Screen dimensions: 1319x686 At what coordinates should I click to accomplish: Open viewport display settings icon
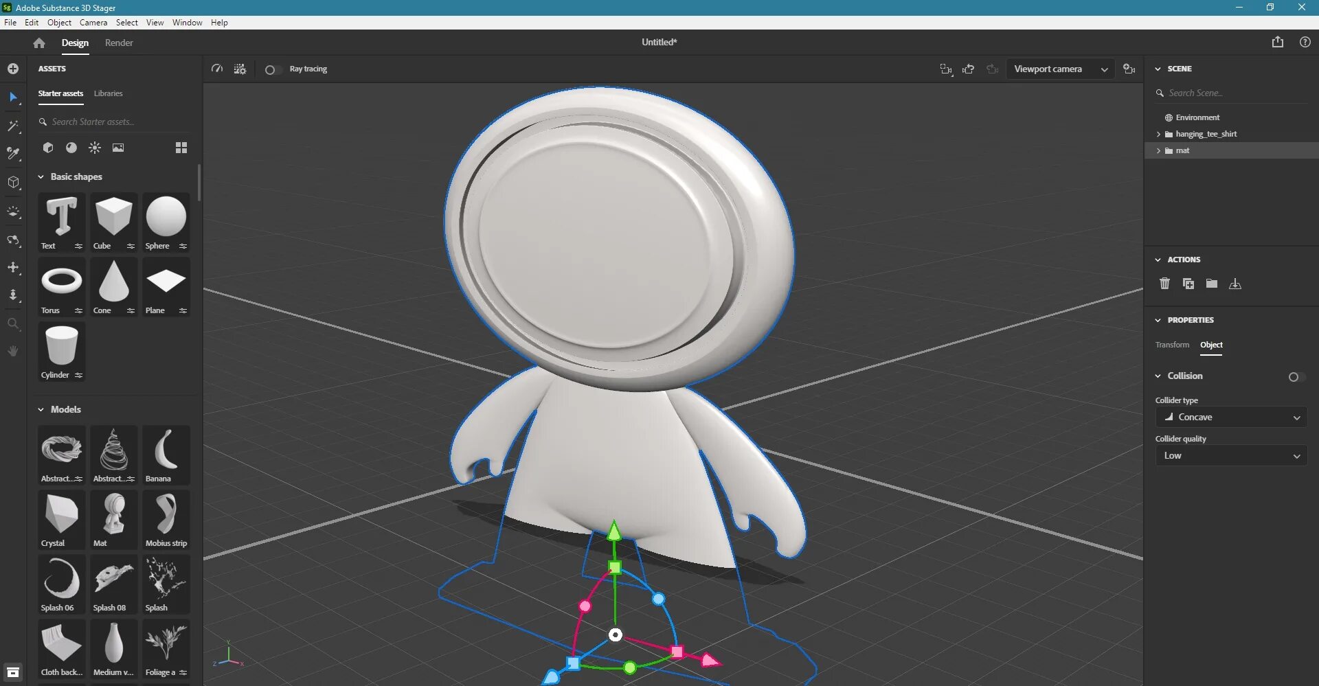click(x=240, y=69)
